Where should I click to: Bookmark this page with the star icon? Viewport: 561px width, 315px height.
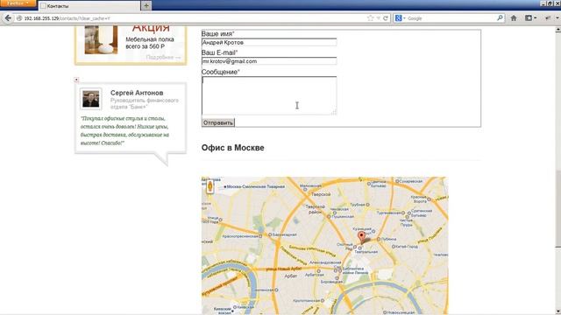tap(370, 18)
